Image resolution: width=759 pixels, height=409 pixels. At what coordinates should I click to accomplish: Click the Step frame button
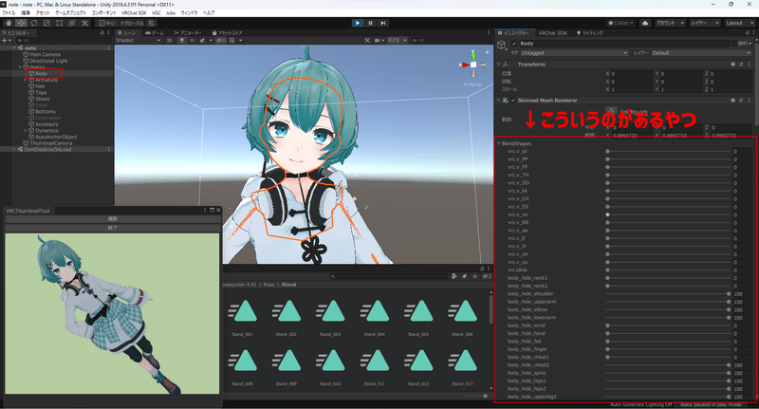tap(383, 23)
